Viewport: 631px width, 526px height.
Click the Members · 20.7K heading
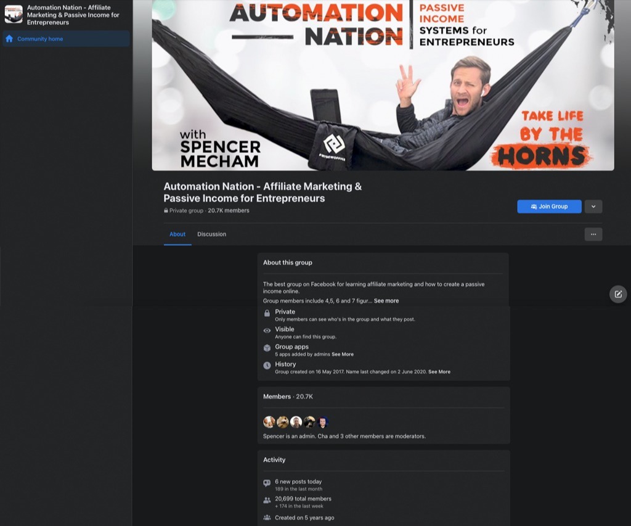click(288, 397)
